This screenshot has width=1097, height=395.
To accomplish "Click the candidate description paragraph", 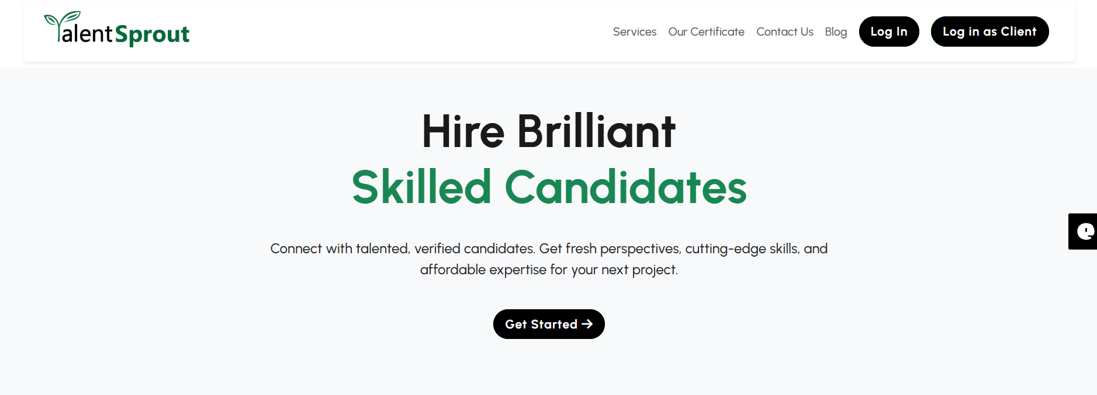I will coord(548,258).
